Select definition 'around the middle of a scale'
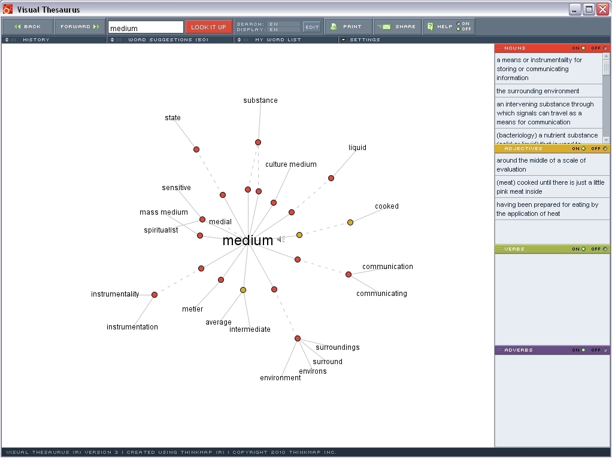 point(552,164)
